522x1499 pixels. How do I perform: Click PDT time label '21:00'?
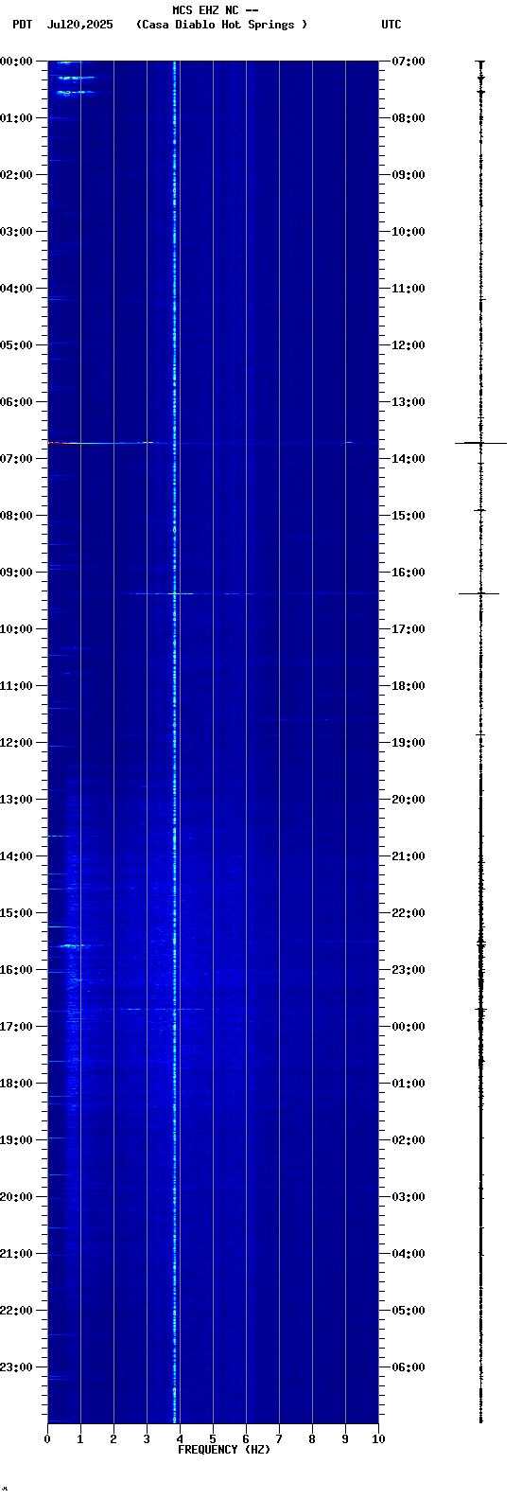click(16, 1254)
